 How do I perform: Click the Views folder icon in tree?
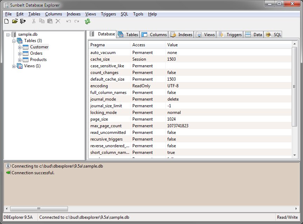coord(20,66)
